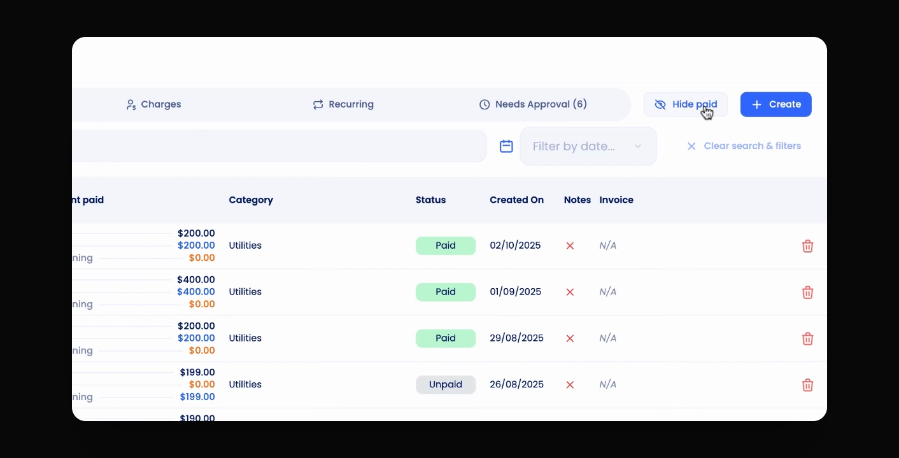Delete the charge created on 02/10/2025
This screenshot has height=458, width=899.
[x=807, y=246]
